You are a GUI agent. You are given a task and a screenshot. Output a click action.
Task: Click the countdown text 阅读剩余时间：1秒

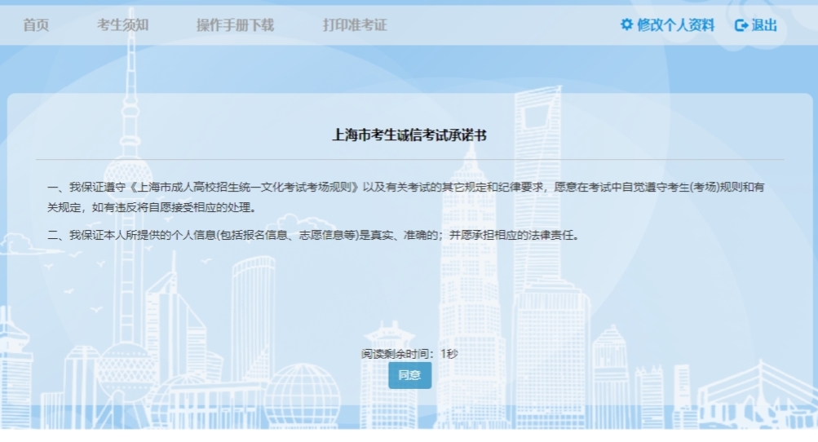[x=409, y=354]
